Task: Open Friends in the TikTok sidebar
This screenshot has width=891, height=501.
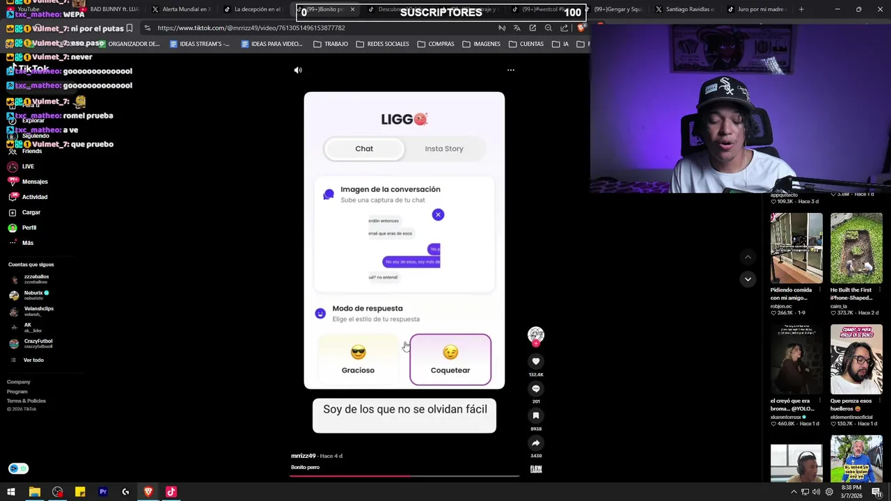Action: tap(25, 151)
